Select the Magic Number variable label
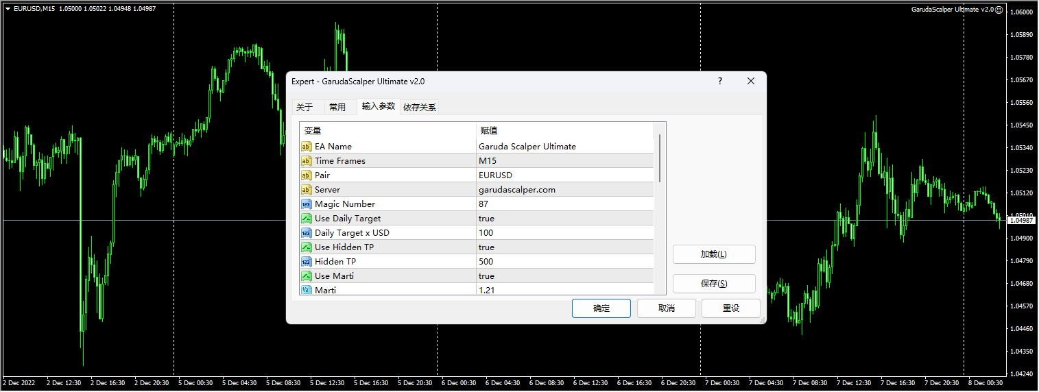Screen dimensions: 1039x392 tap(345, 204)
